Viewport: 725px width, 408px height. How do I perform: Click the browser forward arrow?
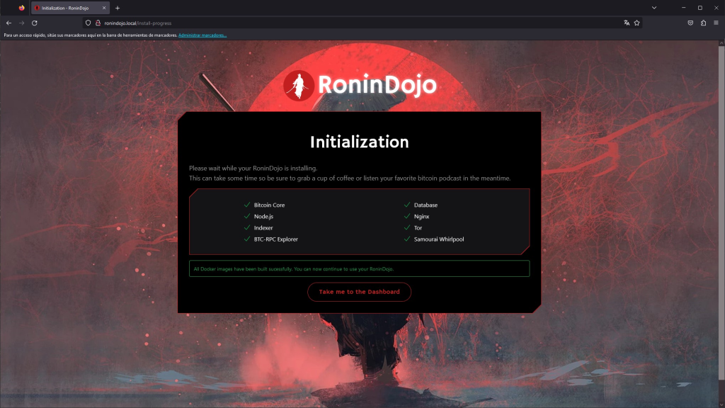pyautogui.click(x=22, y=23)
